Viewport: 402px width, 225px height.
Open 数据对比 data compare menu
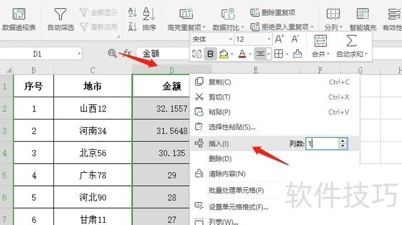click(228, 19)
